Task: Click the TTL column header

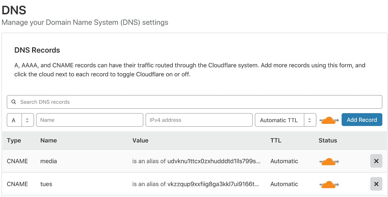Action: tap(276, 140)
